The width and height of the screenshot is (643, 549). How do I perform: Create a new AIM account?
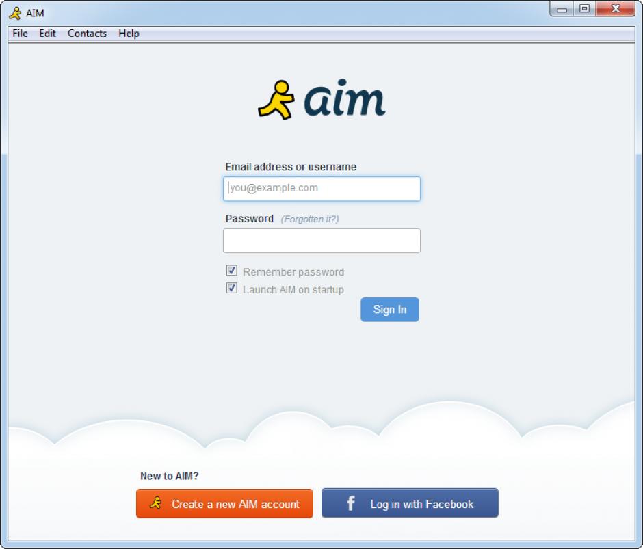coord(224,503)
